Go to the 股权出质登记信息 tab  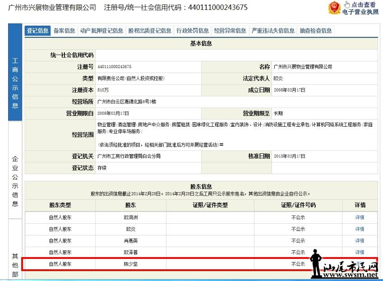150,31
